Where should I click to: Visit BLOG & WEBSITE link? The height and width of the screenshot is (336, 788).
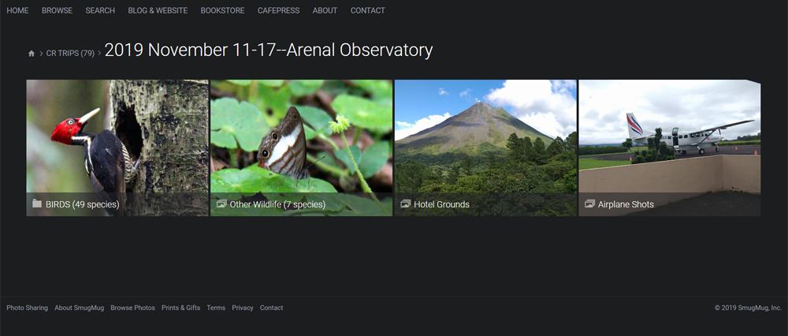(x=158, y=10)
